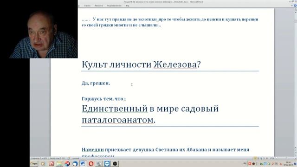Click the word 'паталогоанатом'
297x167 pixels.
click(117, 120)
